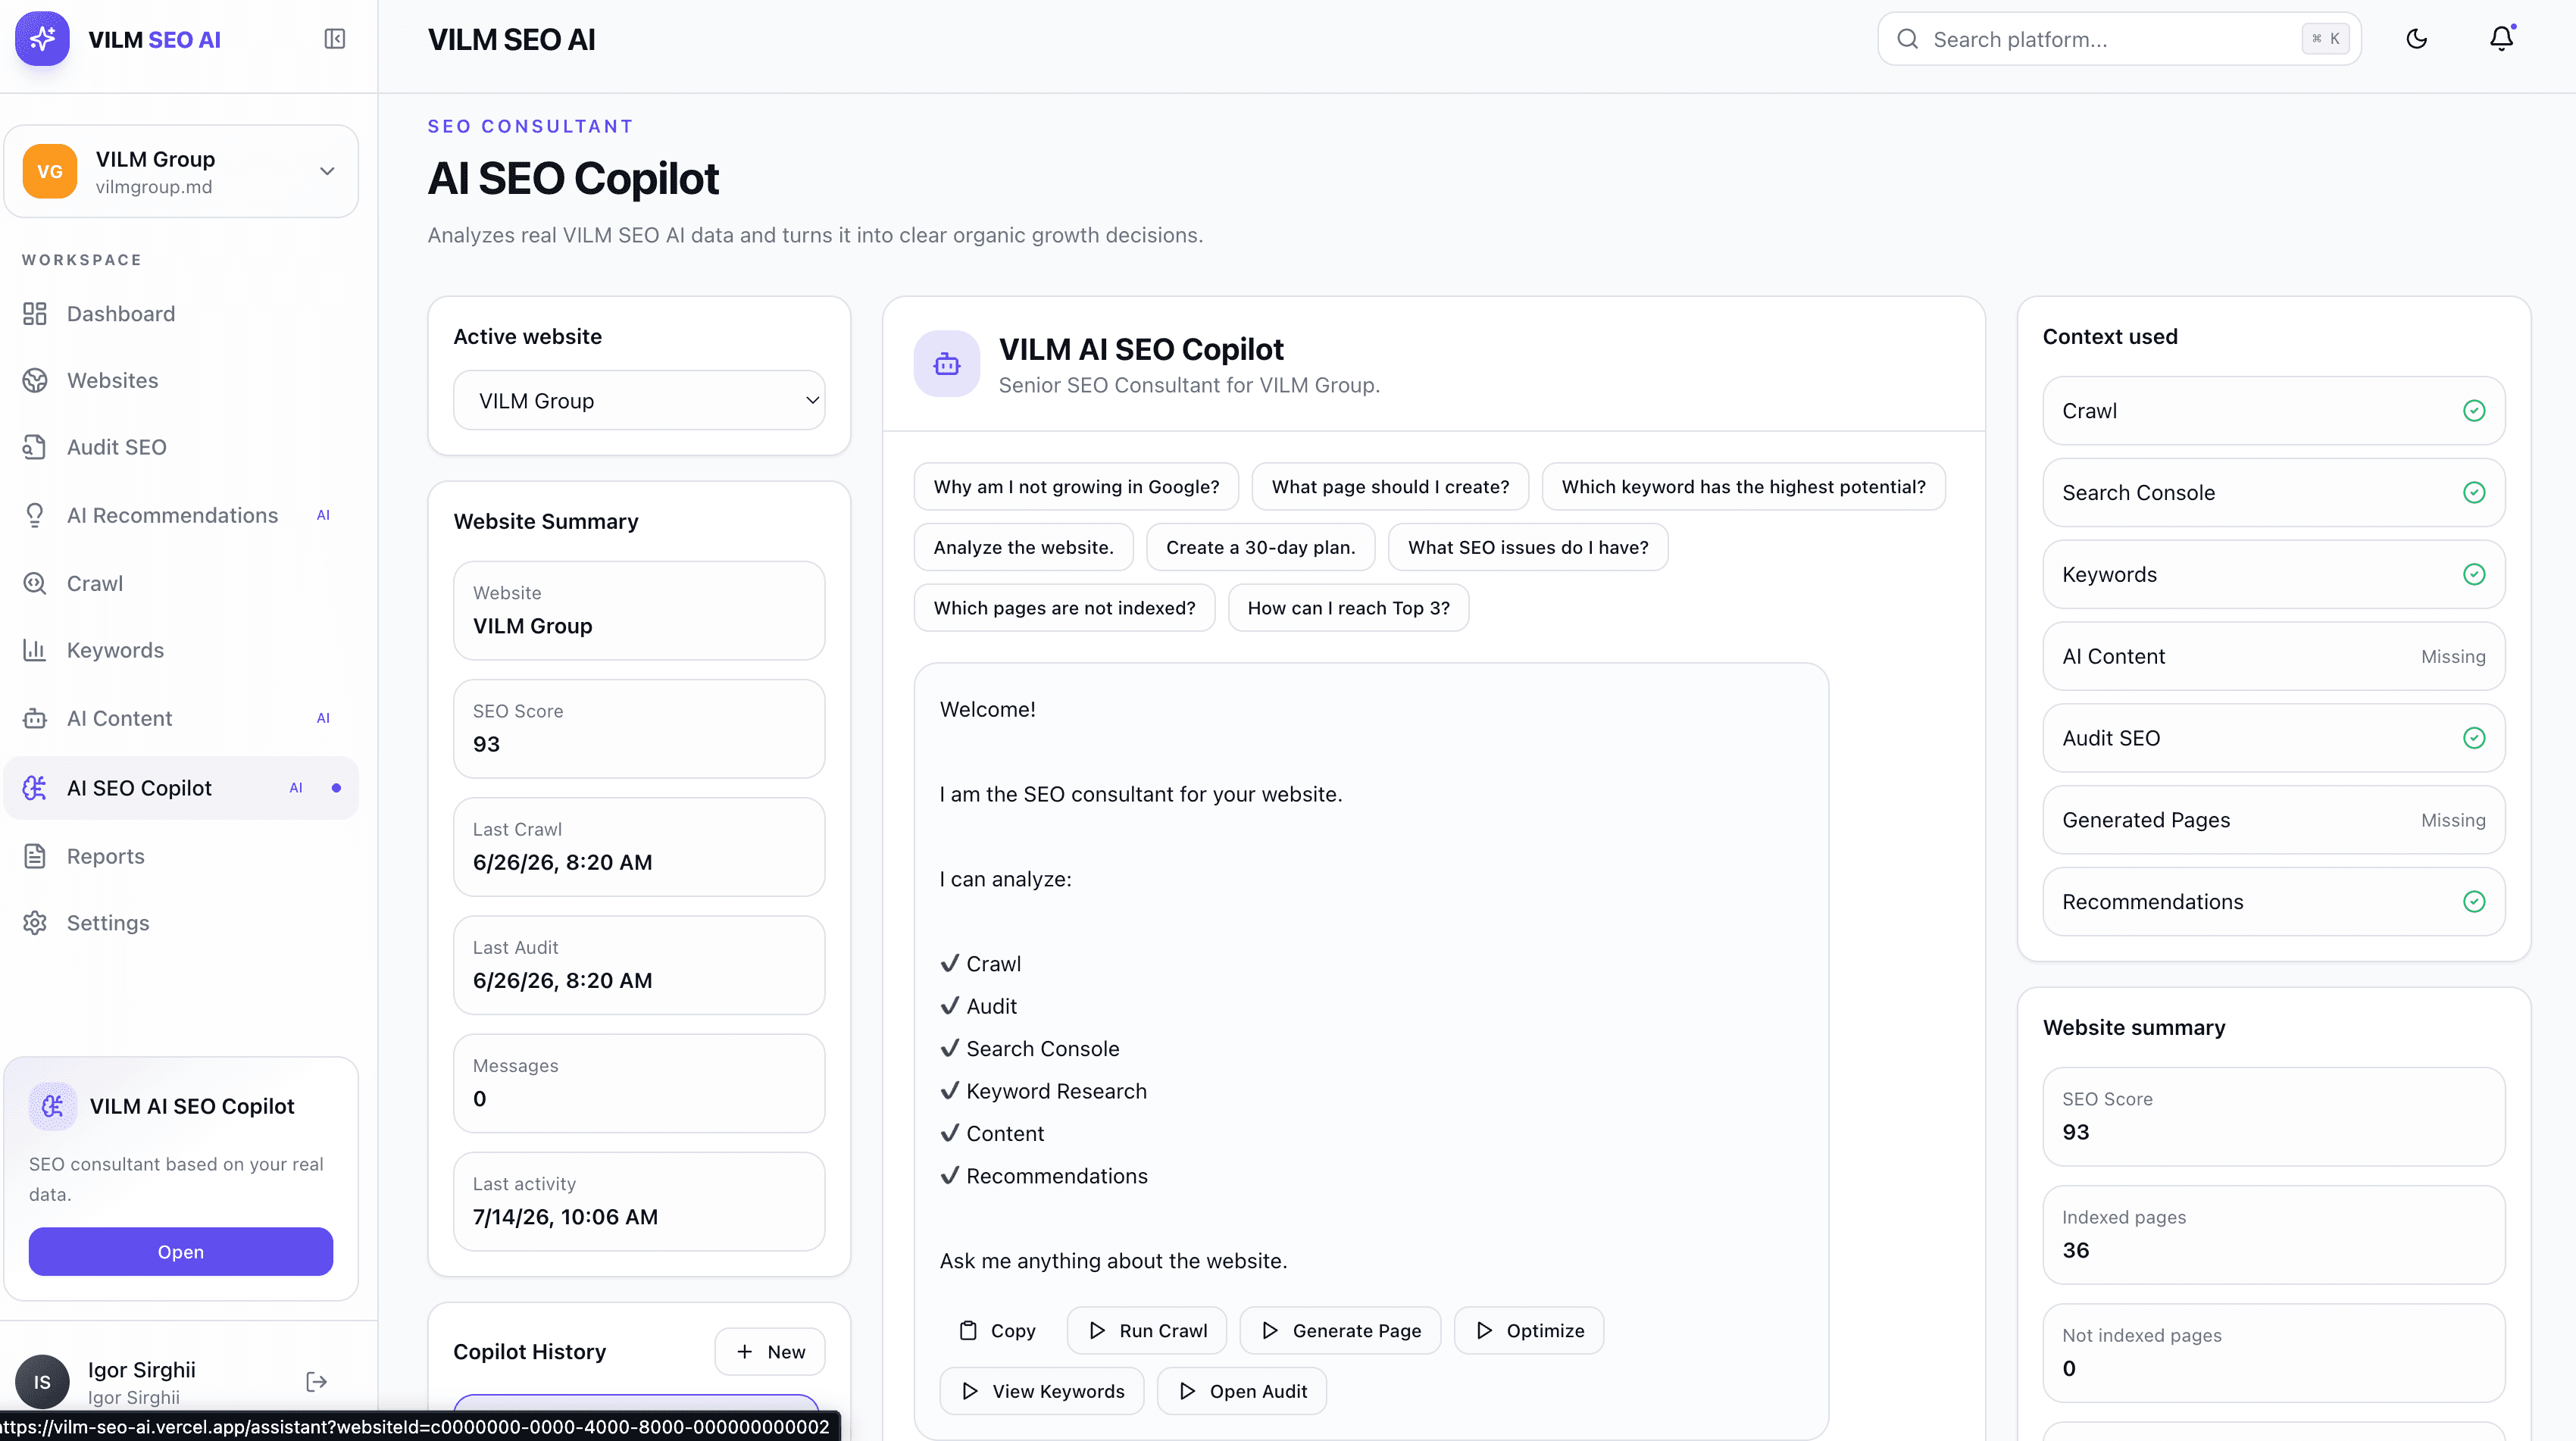Image resolution: width=2576 pixels, height=1441 pixels.
Task: Click the brain icon in the sidebar Copilot promo card
Action: [53, 1106]
